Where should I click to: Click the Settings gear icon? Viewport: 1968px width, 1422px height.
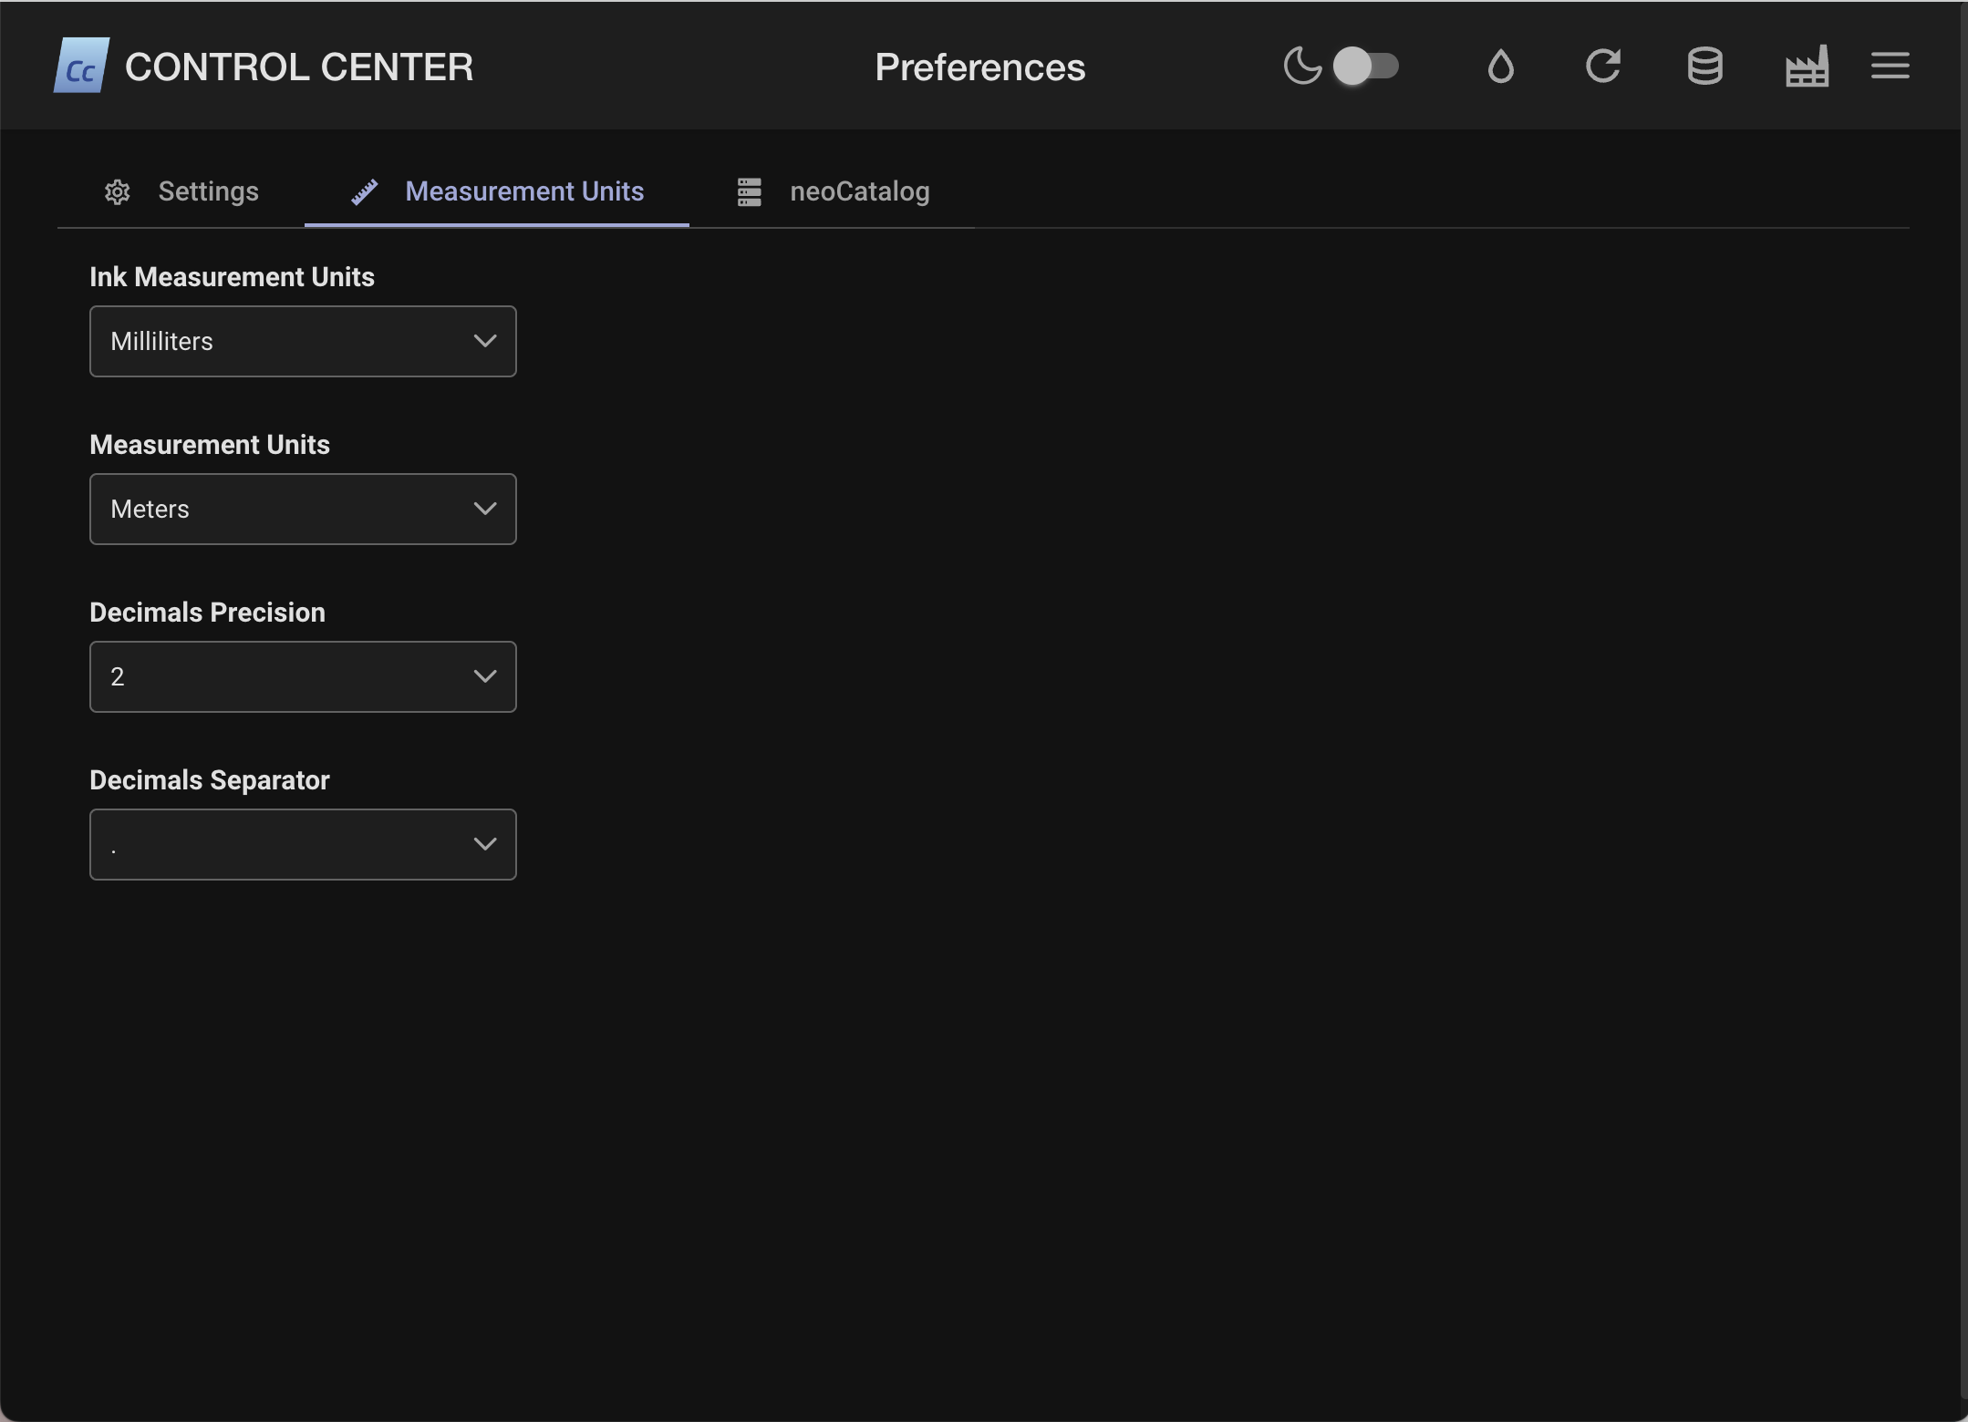click(x=118, y=191)
